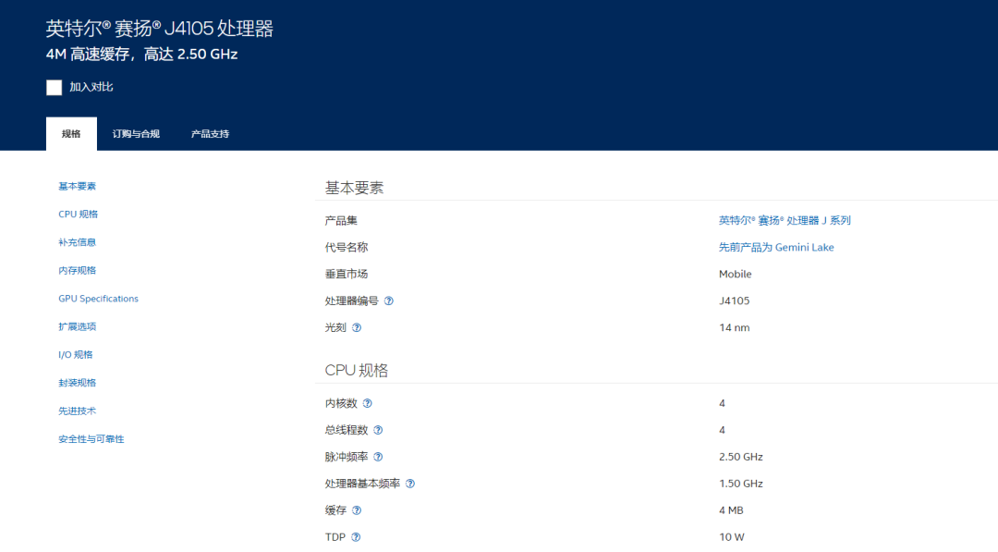The width and height of the screenshot is (998, 552).
Task: Open help icon next to 光刻
Action: coord(357,328)
